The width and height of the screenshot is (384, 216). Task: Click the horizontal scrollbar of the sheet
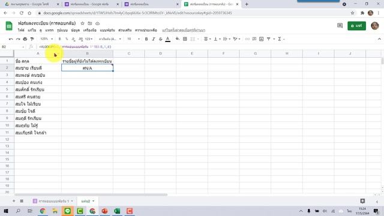tap(91, 195)
